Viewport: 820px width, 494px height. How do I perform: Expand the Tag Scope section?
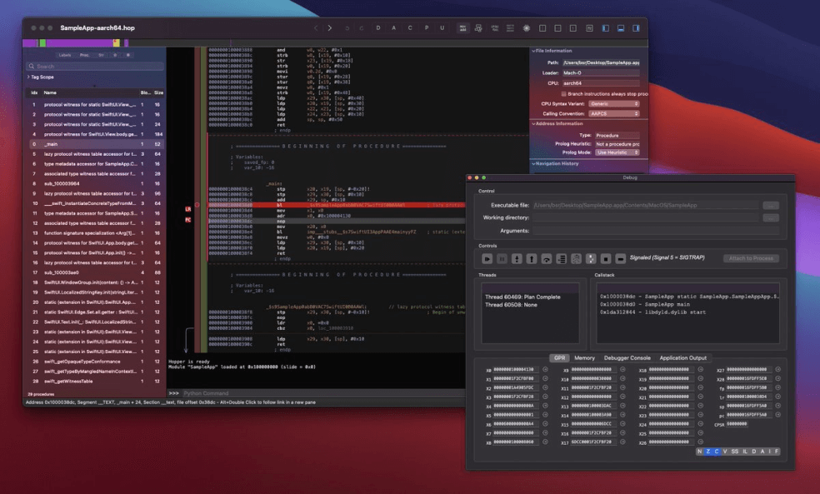[28, 77]
